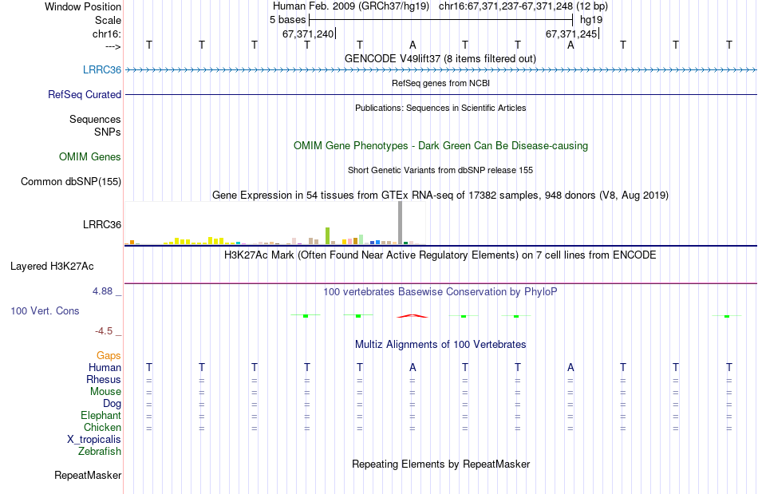Open the 100 Vert. Cons track label
758x494 pixels.
(45, 310)
